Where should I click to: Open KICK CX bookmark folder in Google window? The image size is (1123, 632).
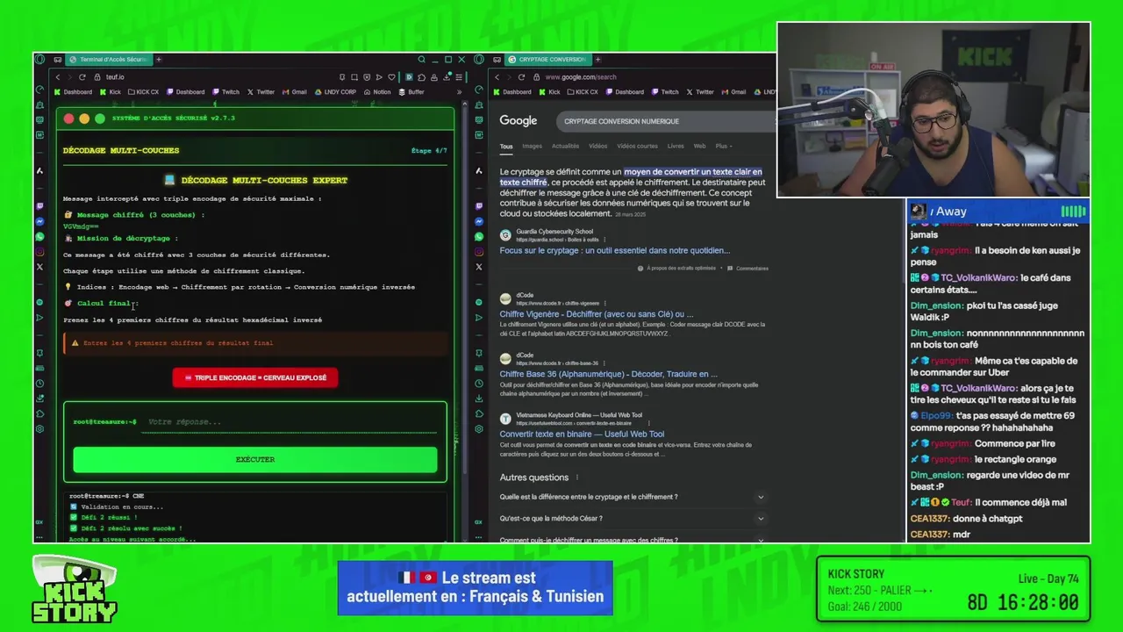(581, 92)
